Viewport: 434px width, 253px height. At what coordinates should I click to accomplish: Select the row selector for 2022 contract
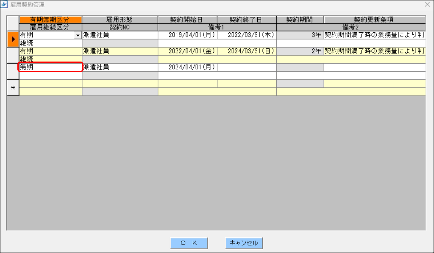pyautogui.click(x=13, y=55)
